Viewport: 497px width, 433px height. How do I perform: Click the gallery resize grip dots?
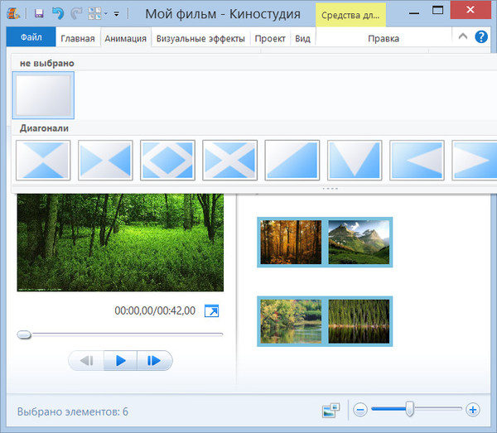pyautogui.click(x=330, y=189)
